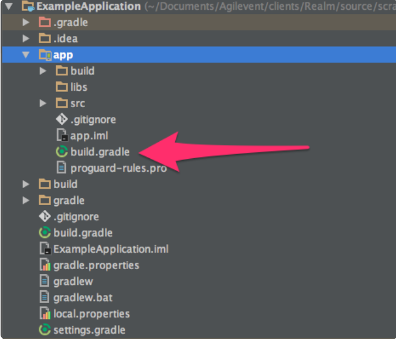Screen dimensions: 396x339
Task: Select ExampleApplication.iml file name
Action: click(x=111, y=249)
